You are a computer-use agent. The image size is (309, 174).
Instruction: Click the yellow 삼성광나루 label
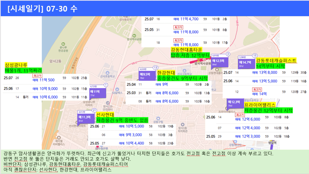[x=16, y=65]
